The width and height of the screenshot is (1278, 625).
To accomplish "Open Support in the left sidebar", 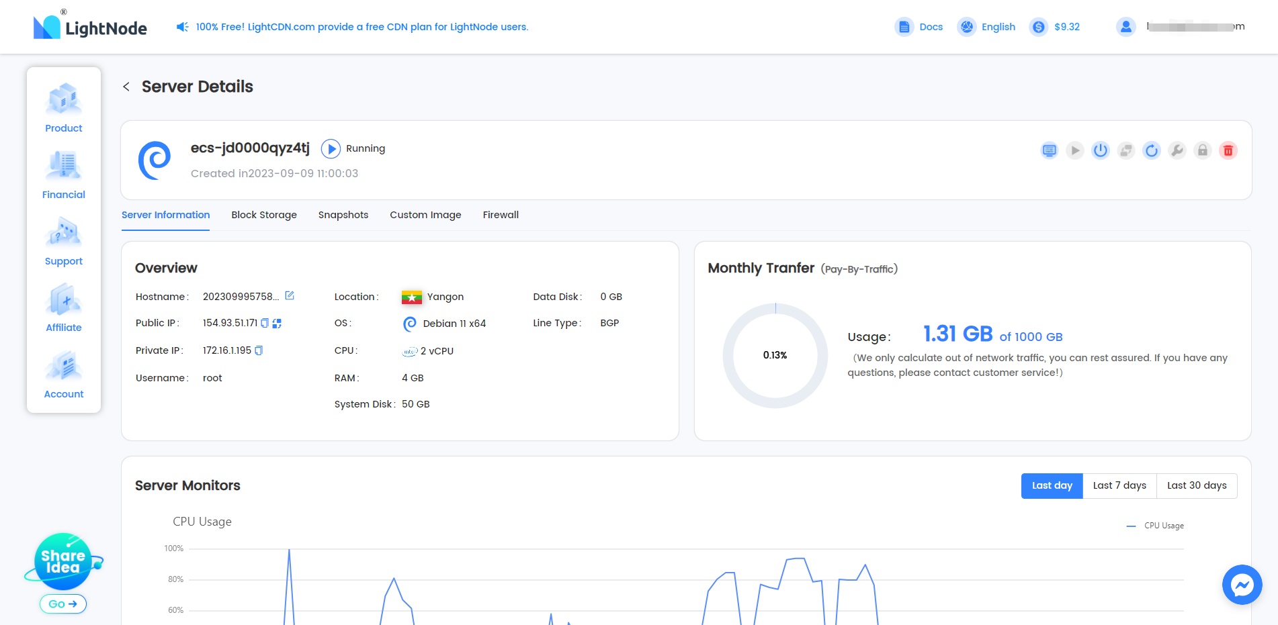I will pyautogui.click(x=64, y=241).
